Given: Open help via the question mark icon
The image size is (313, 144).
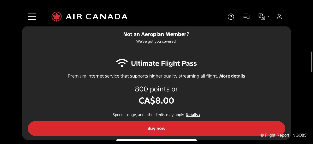Looking at the screenshot, I should (x=231, y=17).
